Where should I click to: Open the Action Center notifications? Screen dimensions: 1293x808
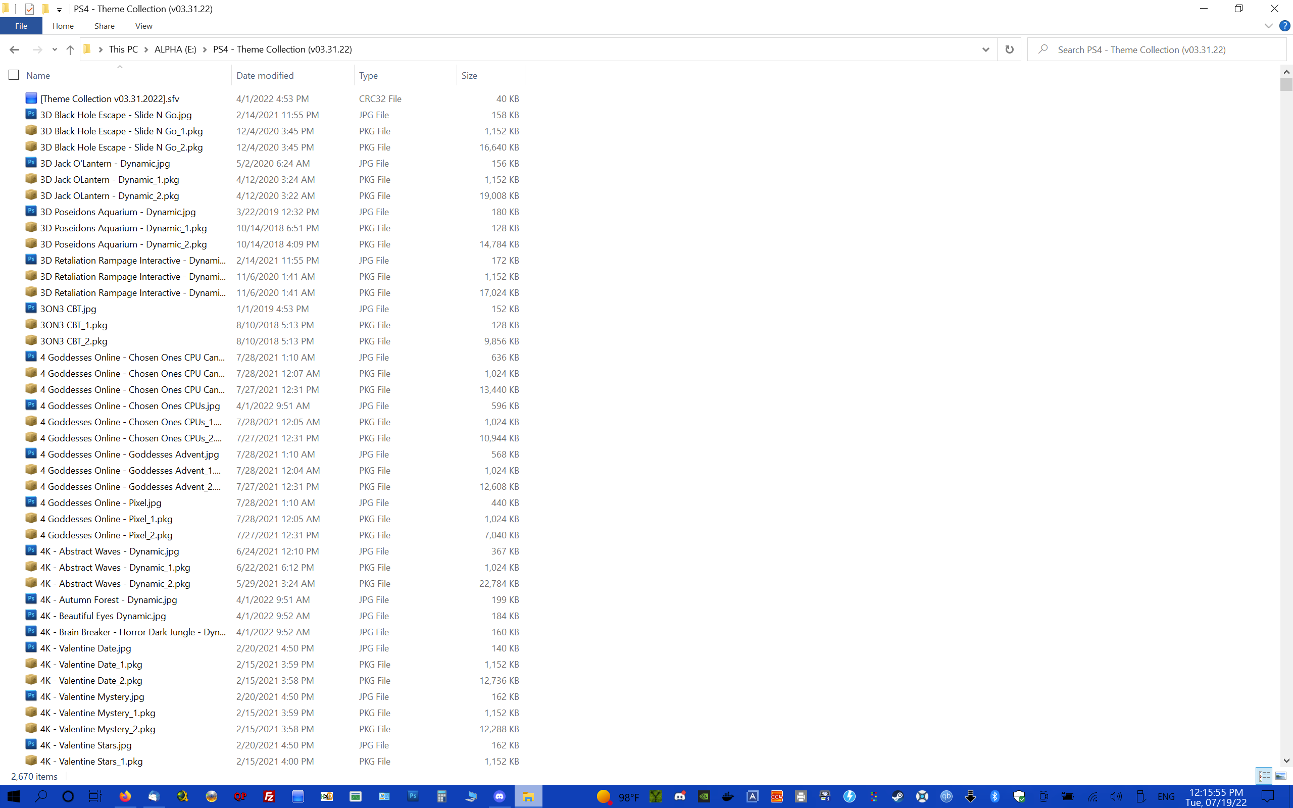[1268, 797]
